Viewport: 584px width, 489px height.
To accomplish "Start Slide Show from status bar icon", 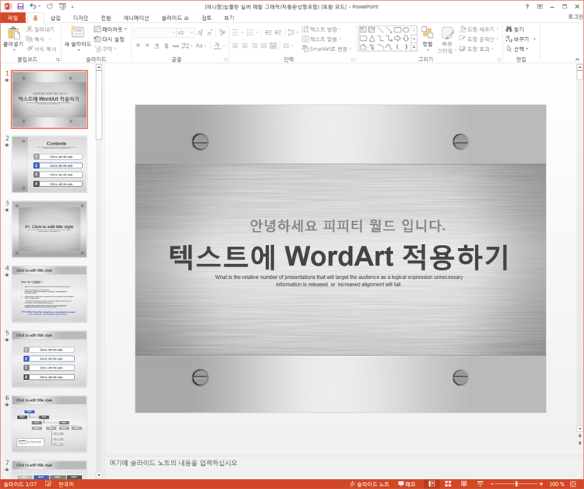I will (x=480, y=484).
